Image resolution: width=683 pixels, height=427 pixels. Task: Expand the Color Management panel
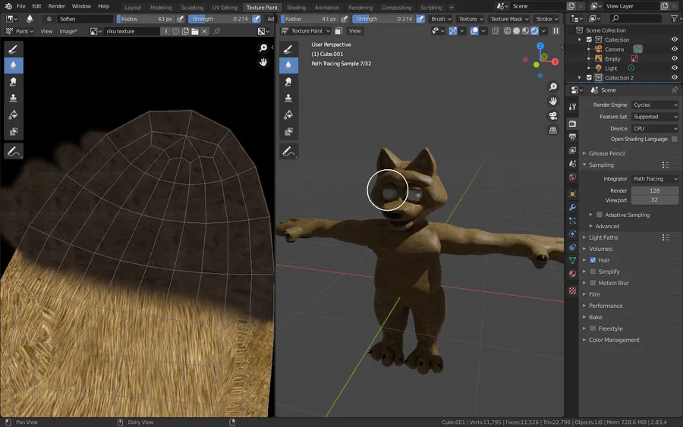coord(614,340)
